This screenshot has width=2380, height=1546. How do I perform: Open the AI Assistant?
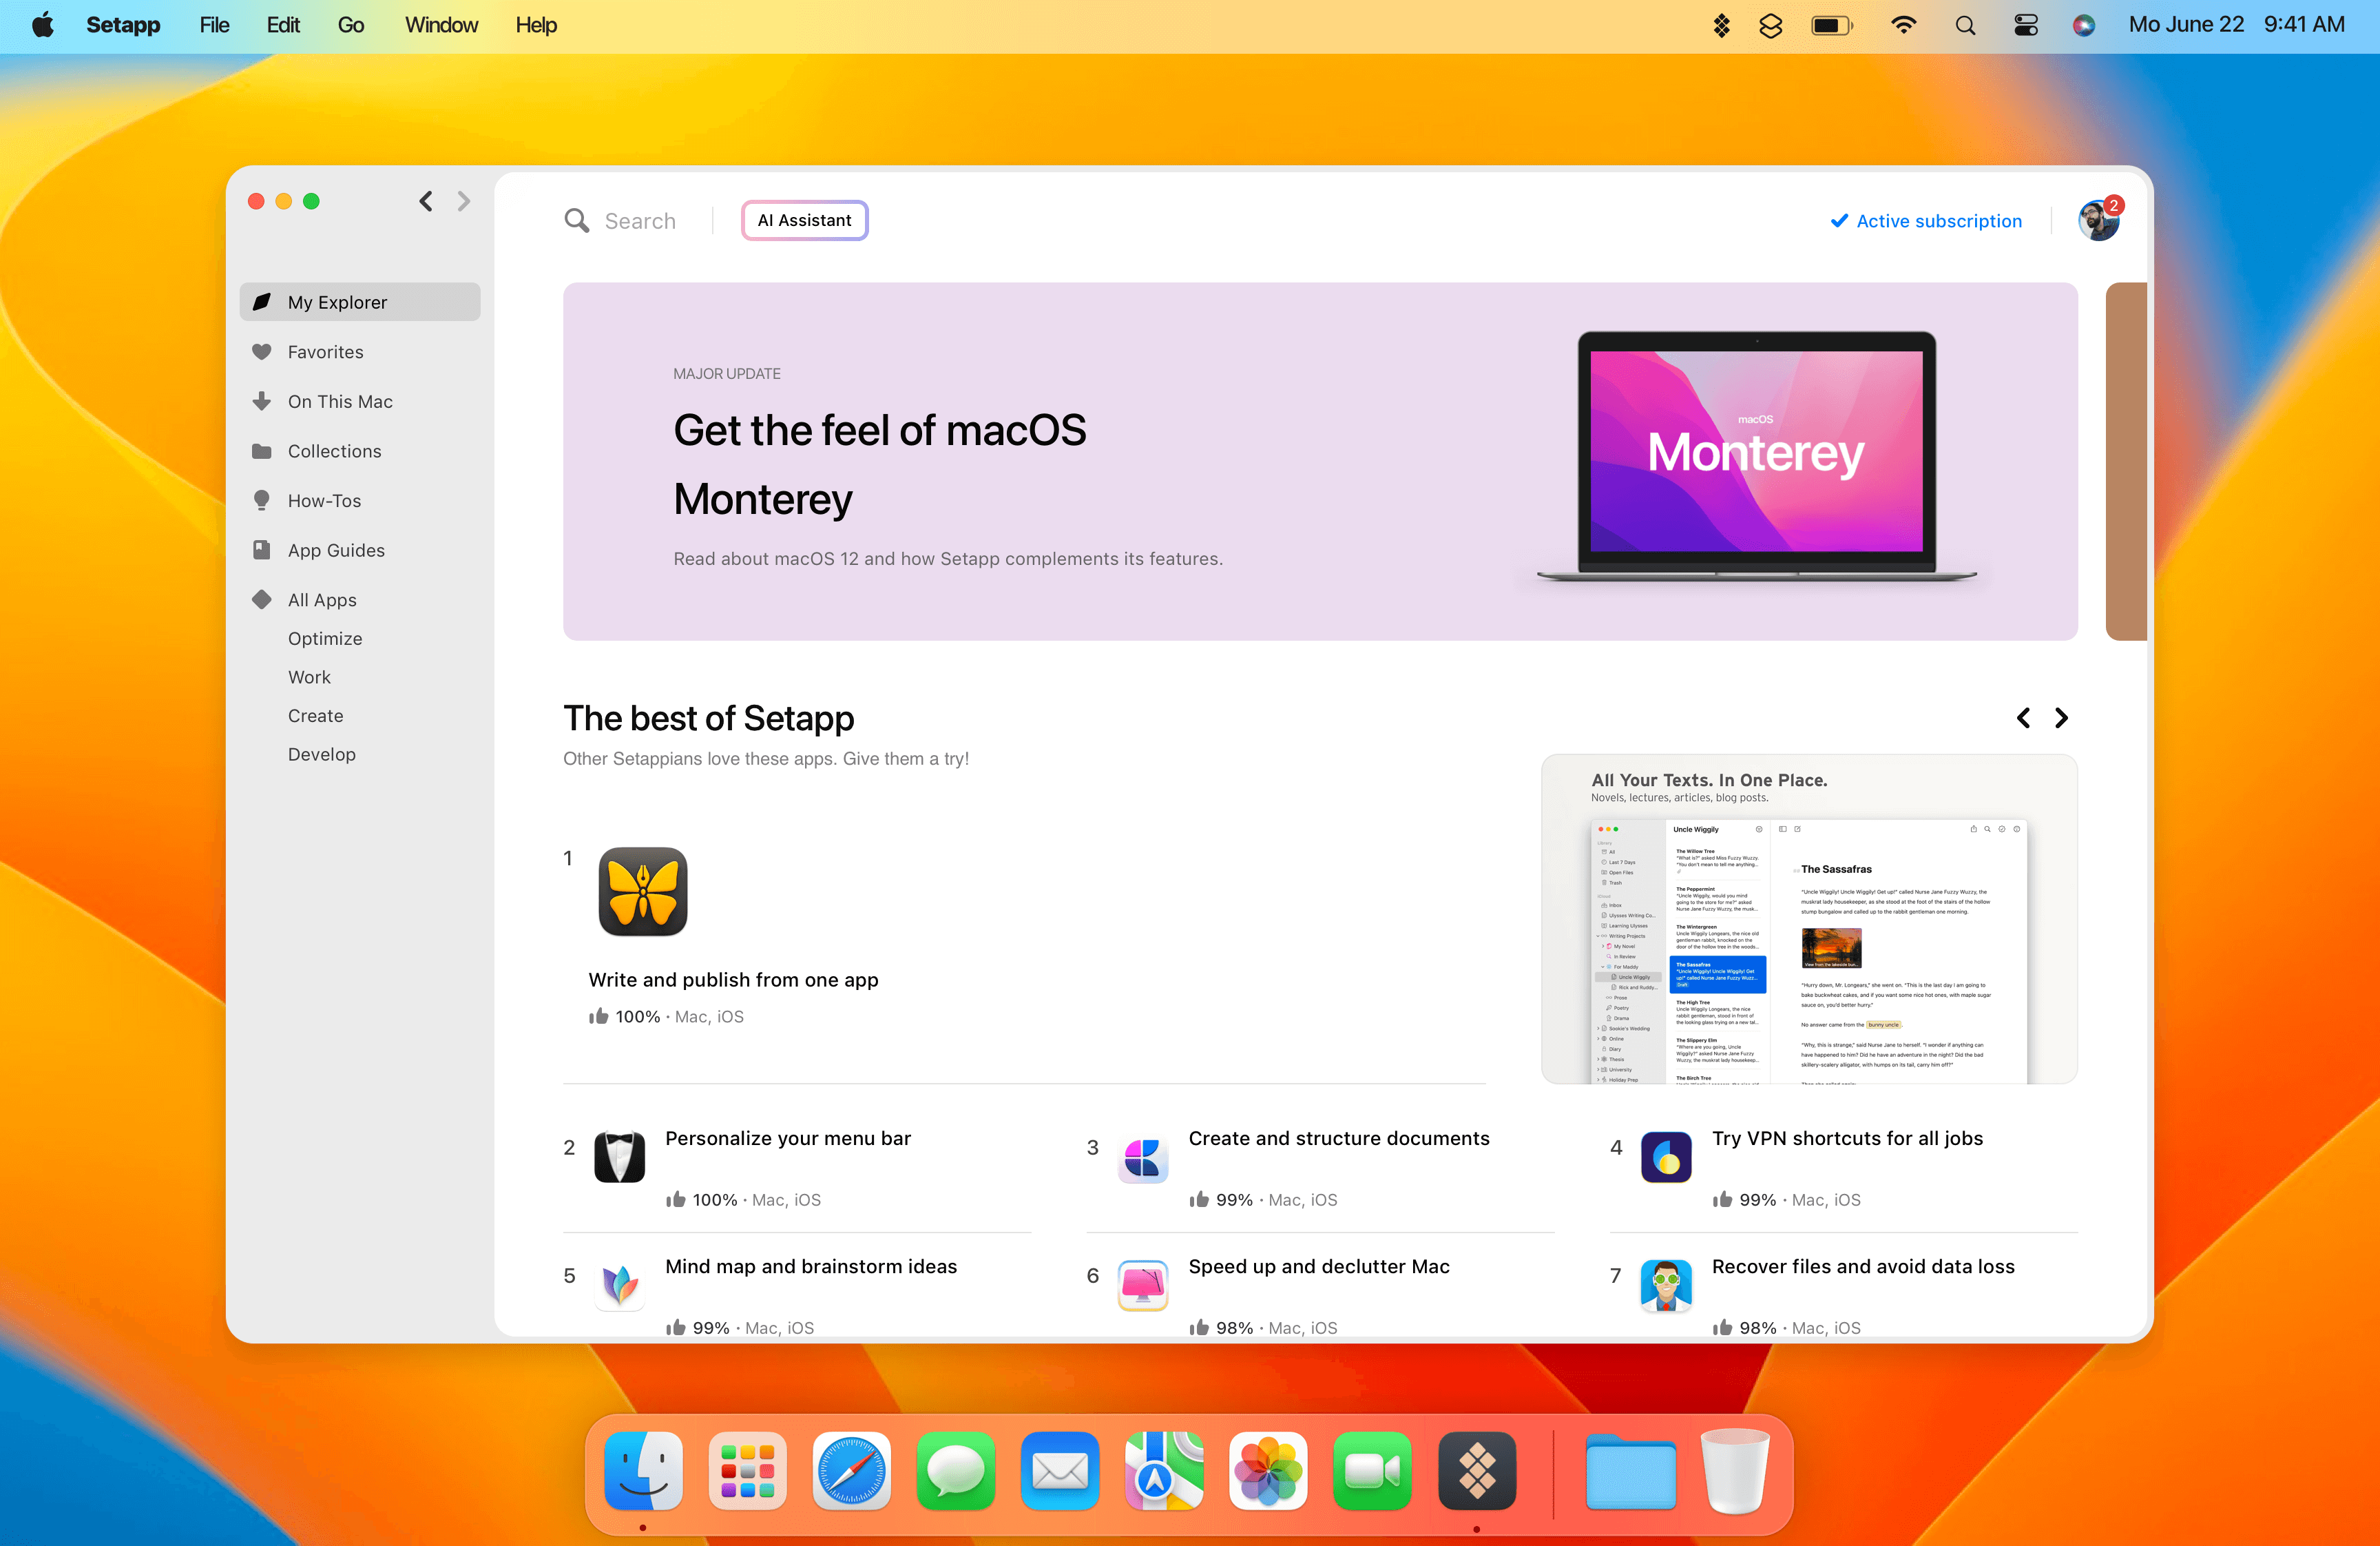click(804, 219)
